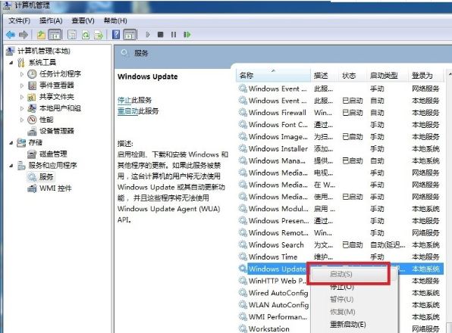Click the Start service play icon
Screen dimensions: 452x333
tap(148, 35)
